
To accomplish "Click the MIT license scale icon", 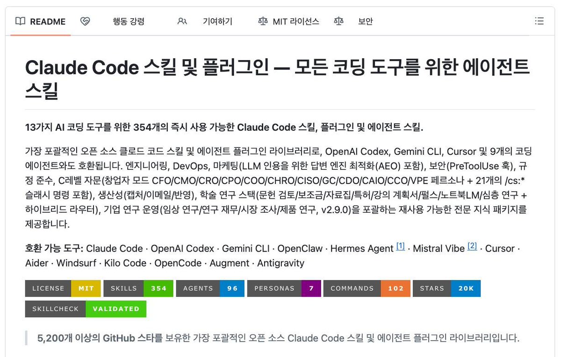I will coord(263,21).
